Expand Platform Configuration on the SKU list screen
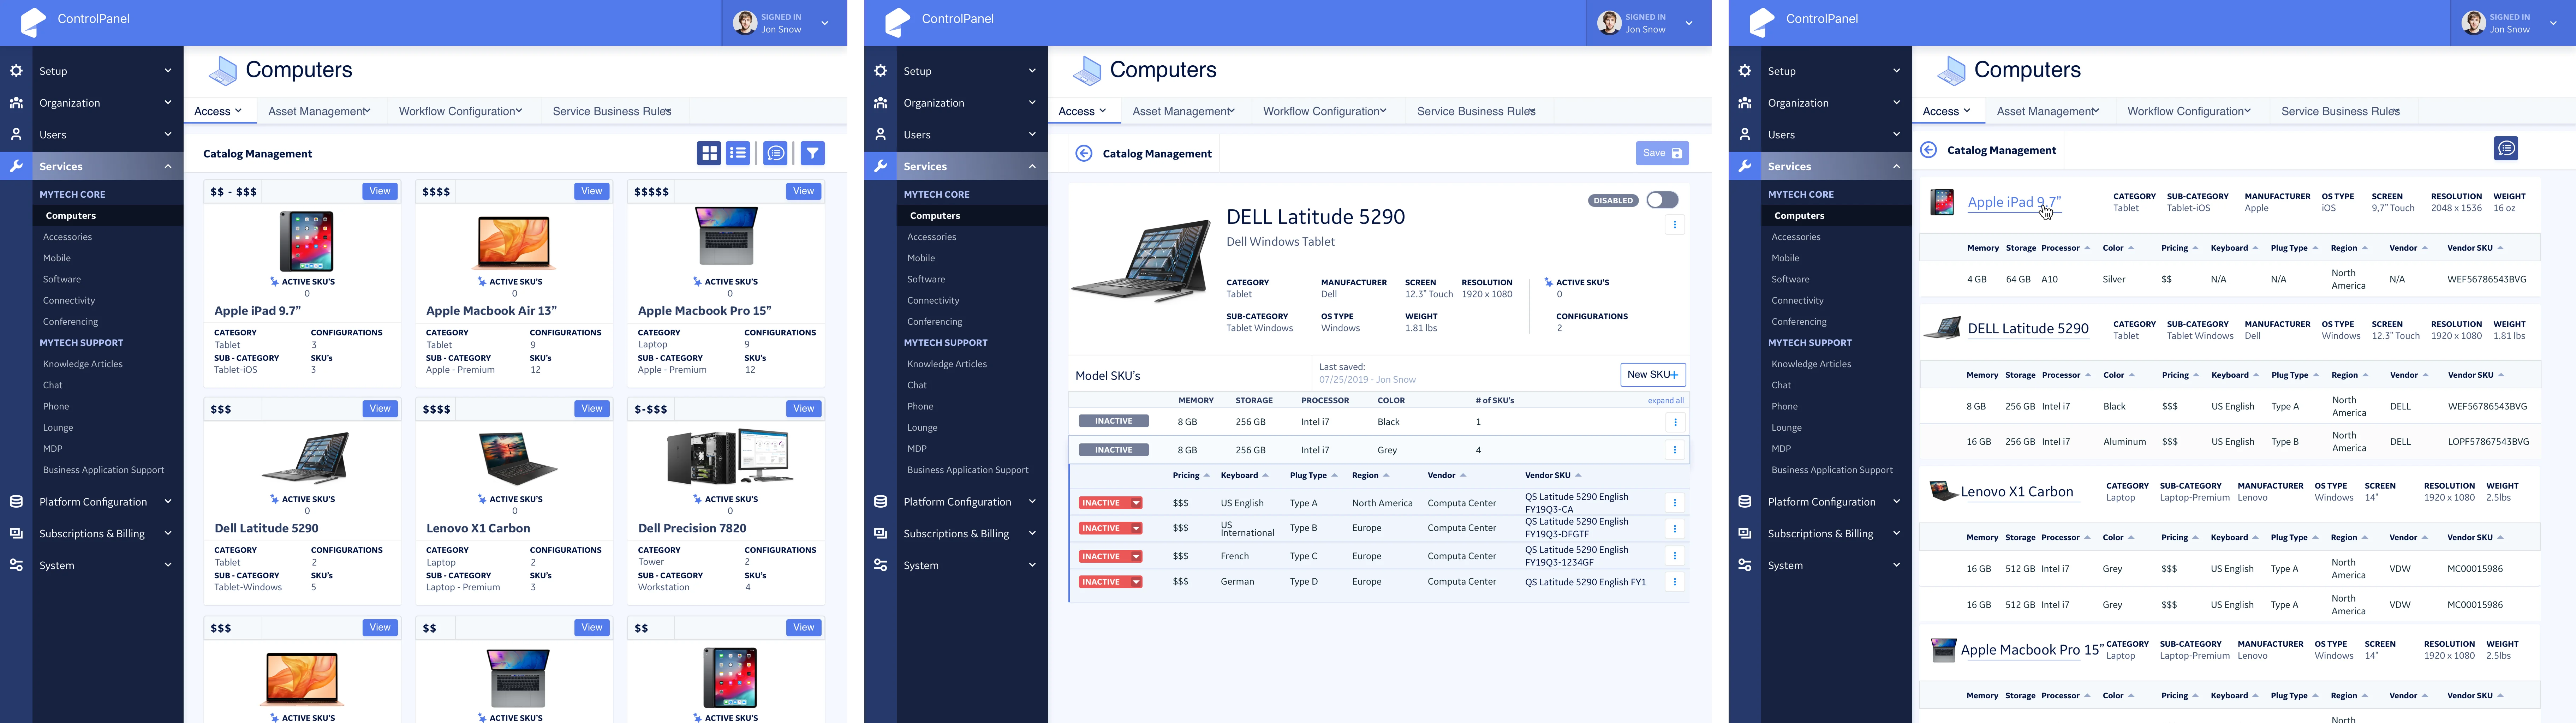Viewport: 2576px width, 723px height. [1896, 502]
